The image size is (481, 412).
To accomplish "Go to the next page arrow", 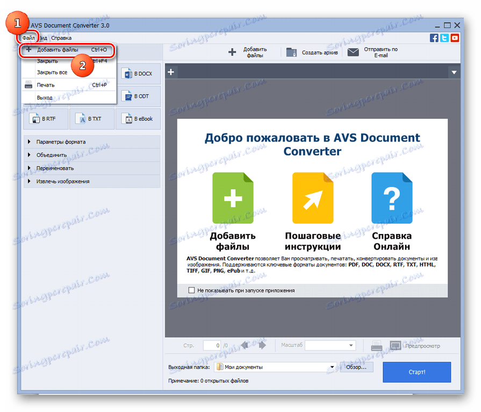I will coord(262,345).
